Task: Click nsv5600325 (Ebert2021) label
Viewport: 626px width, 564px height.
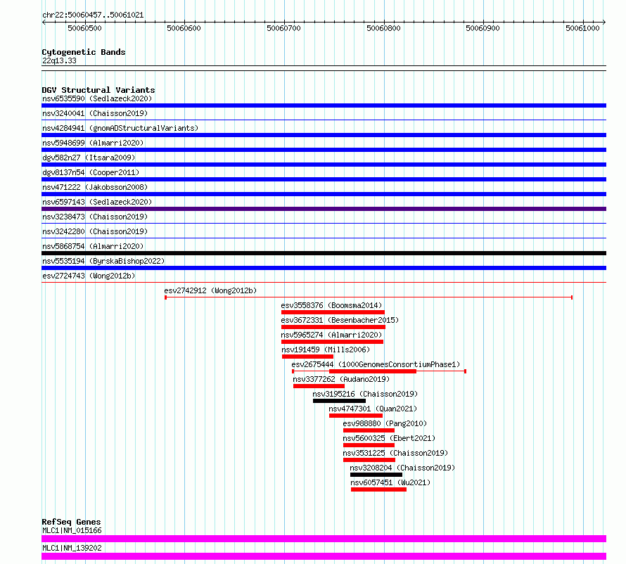Action: click(389, 438)
